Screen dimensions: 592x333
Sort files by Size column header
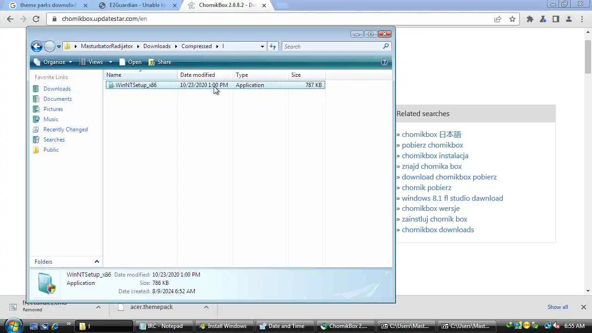point(307,75)
